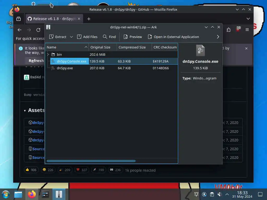
Task: Click show desktop icon in taskbar
Action: pos(260,194)
